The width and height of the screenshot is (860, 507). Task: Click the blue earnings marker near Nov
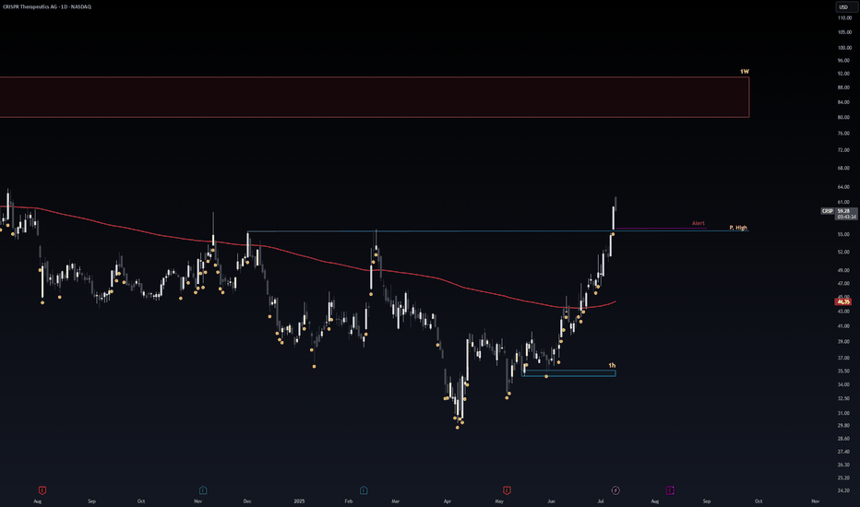pyautogui.click(x=203, y=490)
